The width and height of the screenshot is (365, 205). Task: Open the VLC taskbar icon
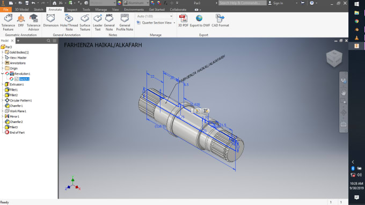click(356, 38)
